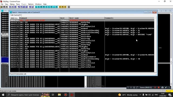Screen dimensions: 173x97
Task: Show hidden system tray icons
Action: 140,95
